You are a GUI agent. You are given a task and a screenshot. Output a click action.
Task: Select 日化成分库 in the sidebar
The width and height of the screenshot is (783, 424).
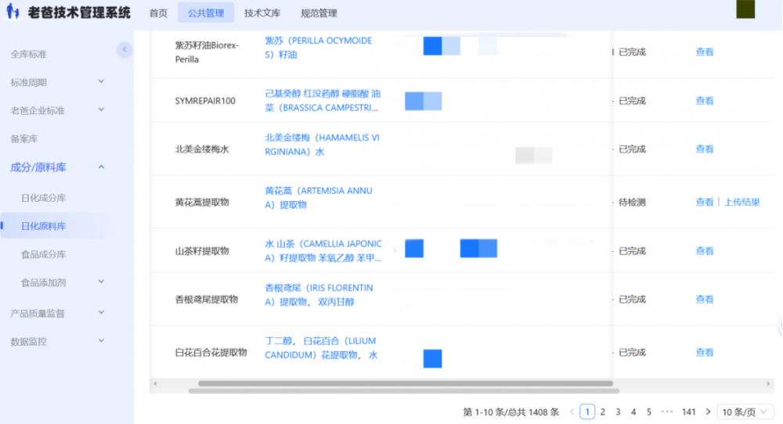(43, 198)
